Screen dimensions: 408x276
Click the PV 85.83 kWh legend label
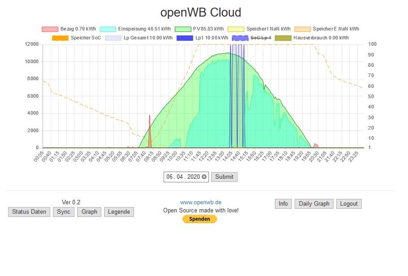pyautogui.click(x=208, y=29)
